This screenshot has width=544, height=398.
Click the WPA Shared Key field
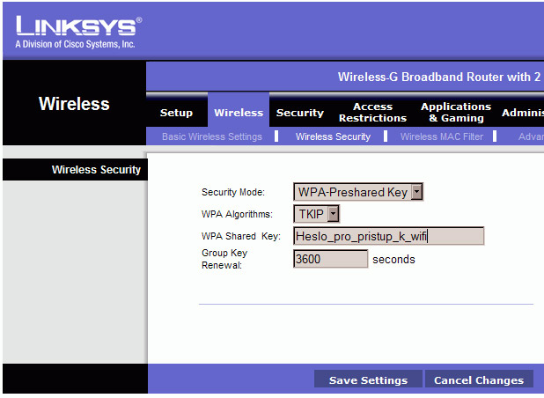click(x=388, y=236)
